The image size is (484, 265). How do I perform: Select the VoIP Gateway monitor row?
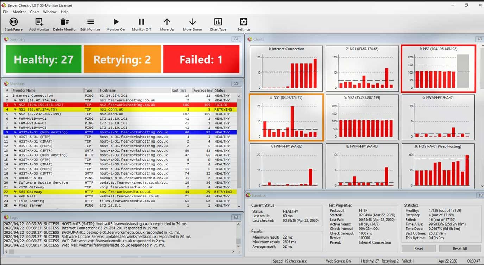point(120,187)
